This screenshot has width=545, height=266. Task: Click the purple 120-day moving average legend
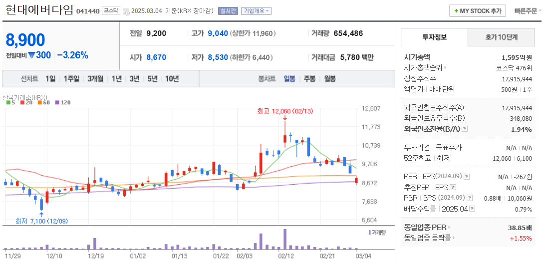63,103
